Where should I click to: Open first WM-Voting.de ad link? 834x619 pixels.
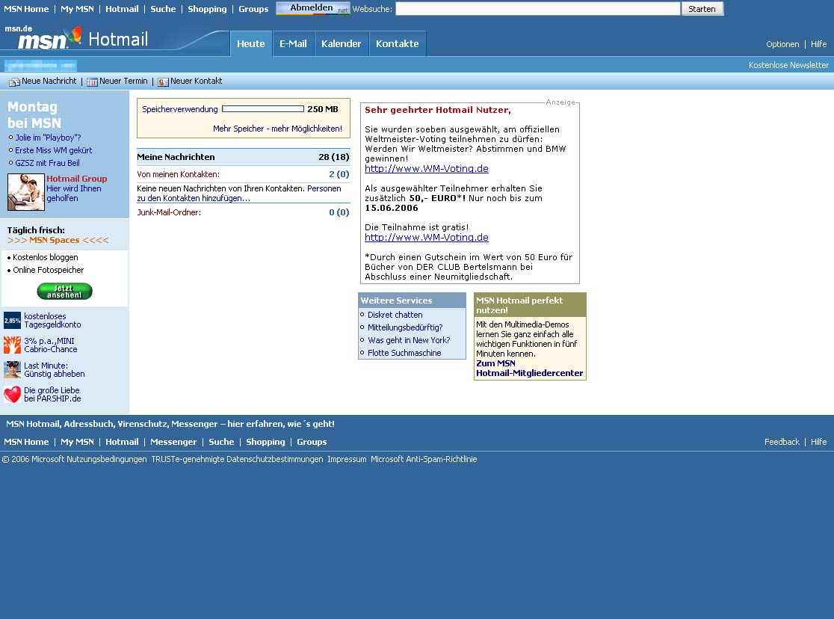tap(427, 169)
